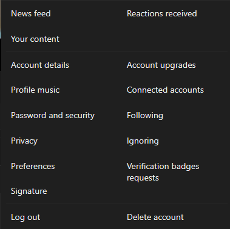Go to Reactions received
Image resolution: width=230 pixels, height=229 pixels.
pos(161,13)
